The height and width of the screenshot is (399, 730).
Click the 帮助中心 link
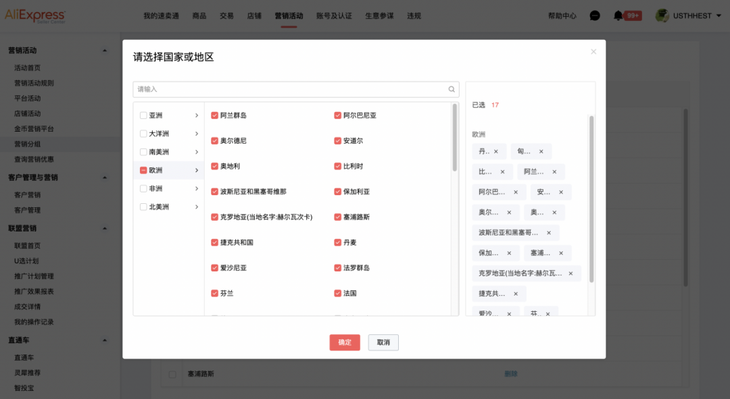click(562, 15)
